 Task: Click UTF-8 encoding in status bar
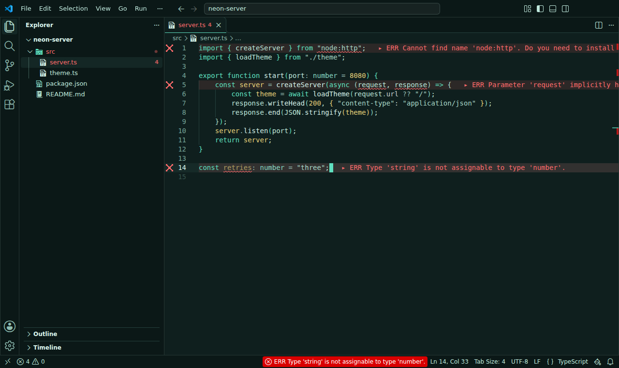[x=519, y=362]
